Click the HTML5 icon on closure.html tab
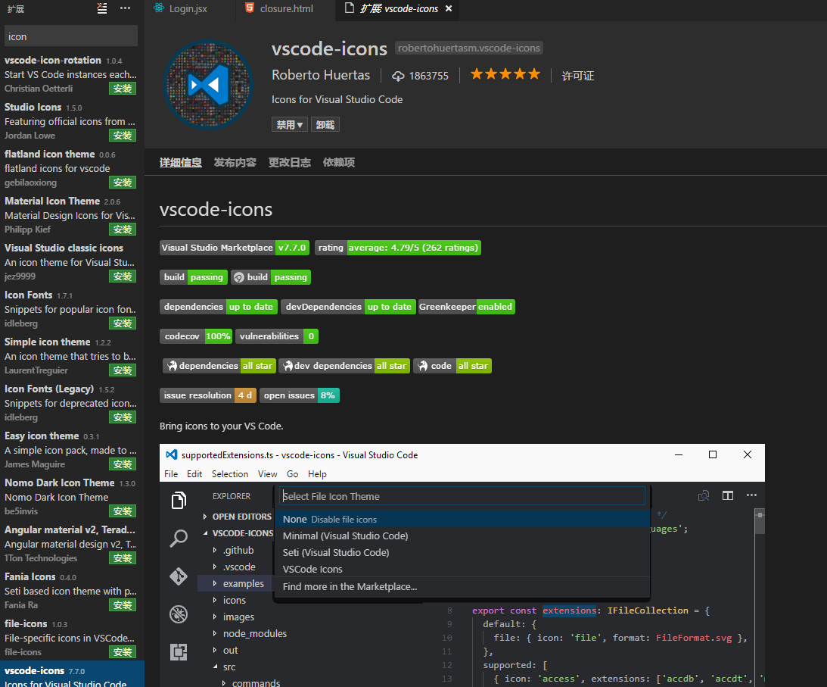 (250, 8)
